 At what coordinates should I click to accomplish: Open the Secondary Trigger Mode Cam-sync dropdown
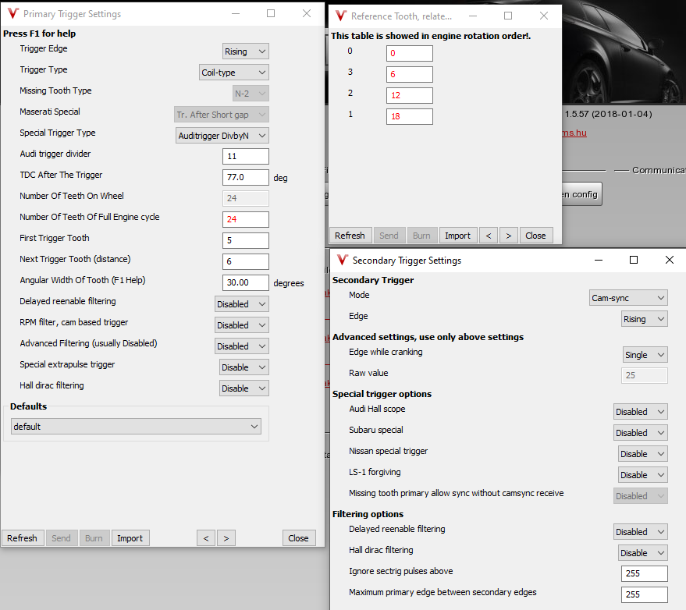click(628, 297)
